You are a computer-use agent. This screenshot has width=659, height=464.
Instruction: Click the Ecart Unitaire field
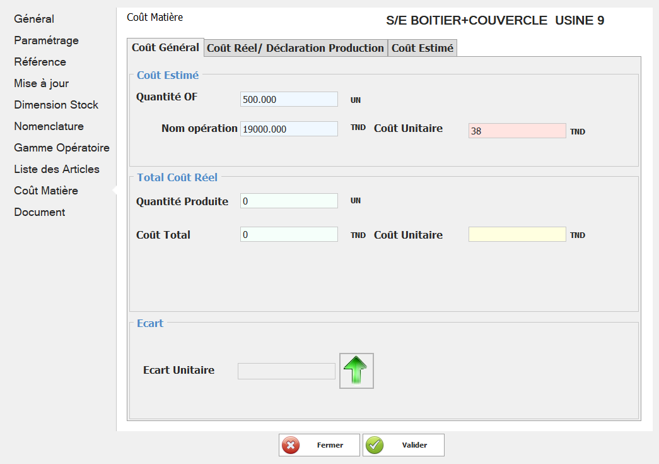coord(286,371)
